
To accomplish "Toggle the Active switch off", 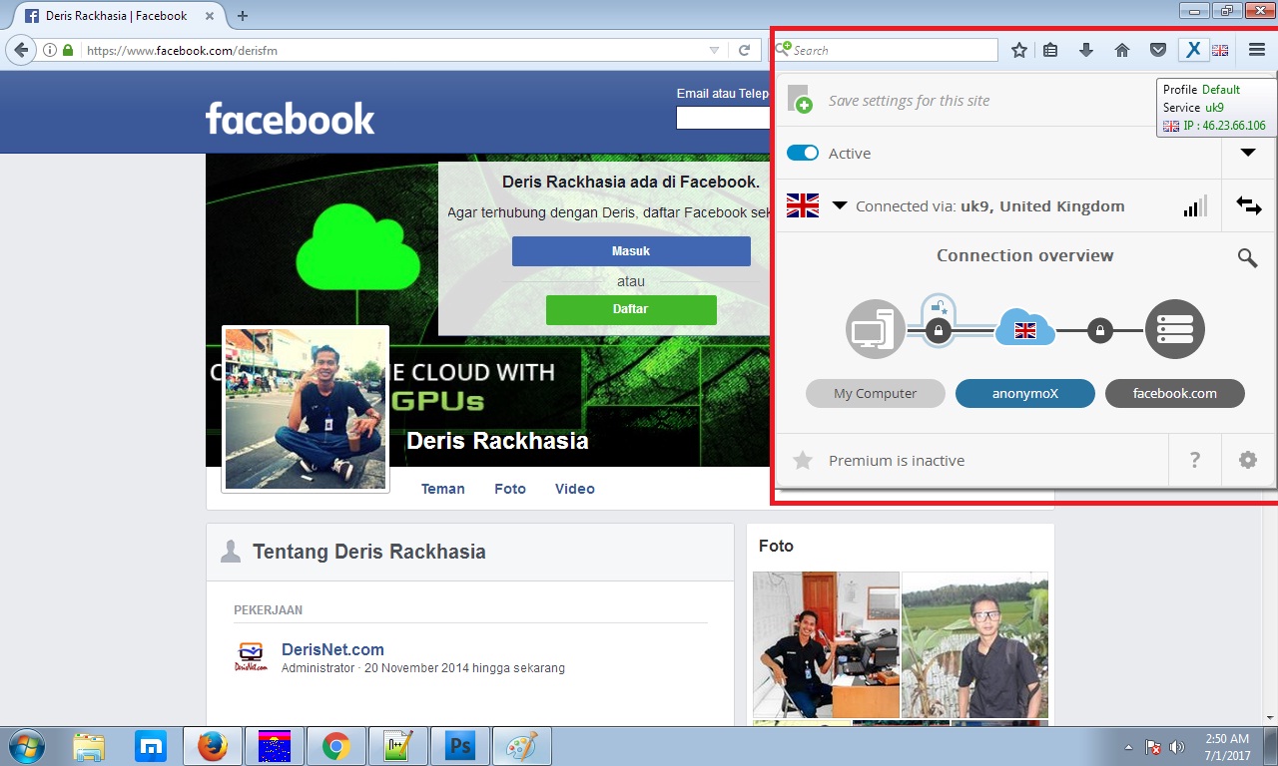I will (803, 153).
